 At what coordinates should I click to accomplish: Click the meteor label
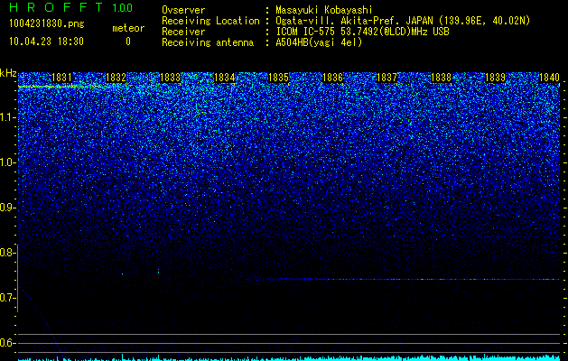click(x=128, y=28)
